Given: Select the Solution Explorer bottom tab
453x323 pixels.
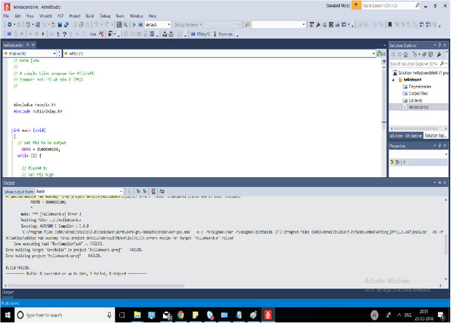Looking at the screenshot, I should coord(436,136).
